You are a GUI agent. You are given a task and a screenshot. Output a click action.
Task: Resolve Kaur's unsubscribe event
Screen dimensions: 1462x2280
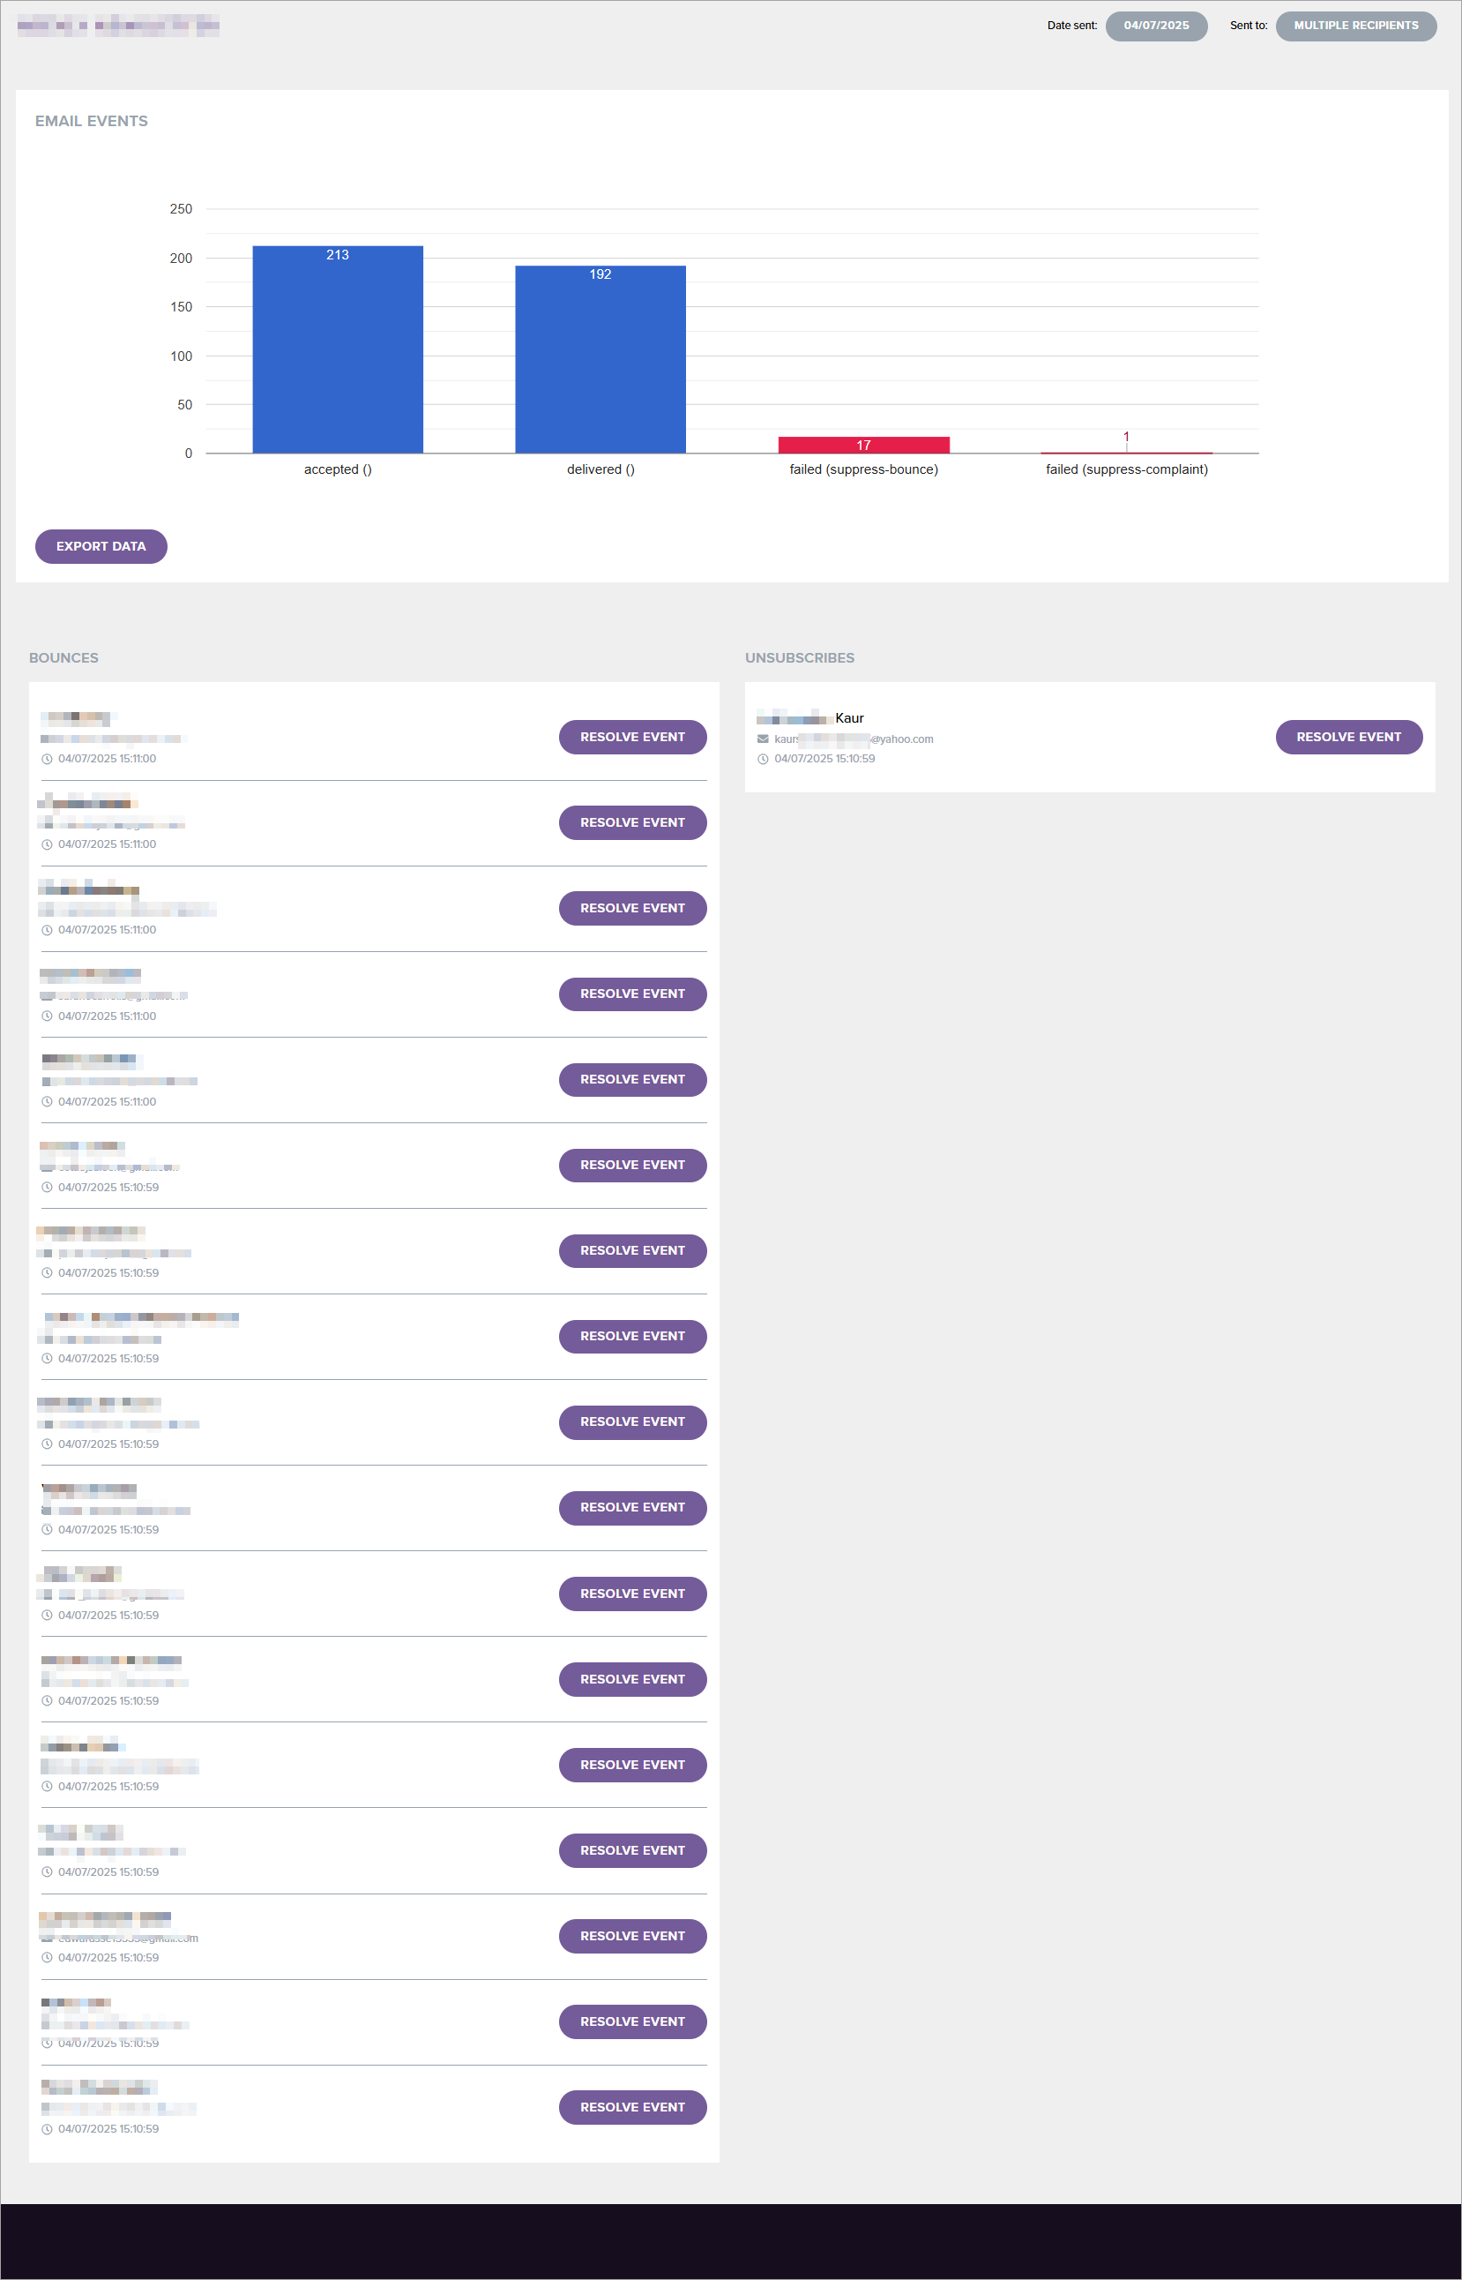pos(1348,737)
